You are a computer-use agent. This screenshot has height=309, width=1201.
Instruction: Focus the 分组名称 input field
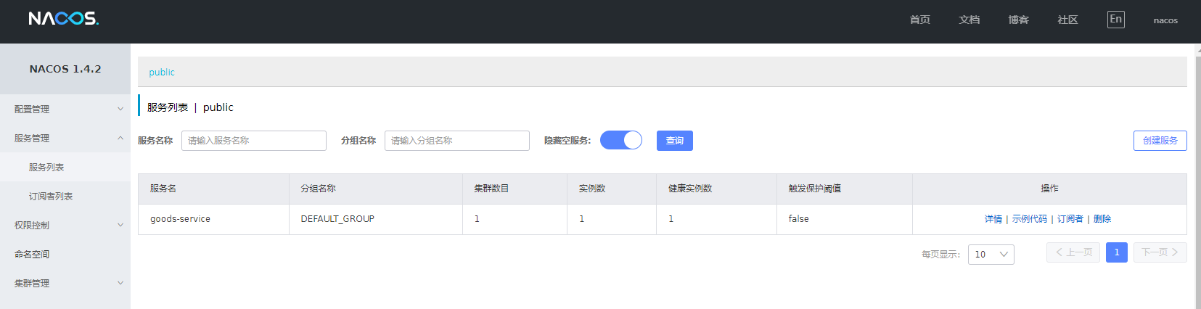tap(457, 141)
